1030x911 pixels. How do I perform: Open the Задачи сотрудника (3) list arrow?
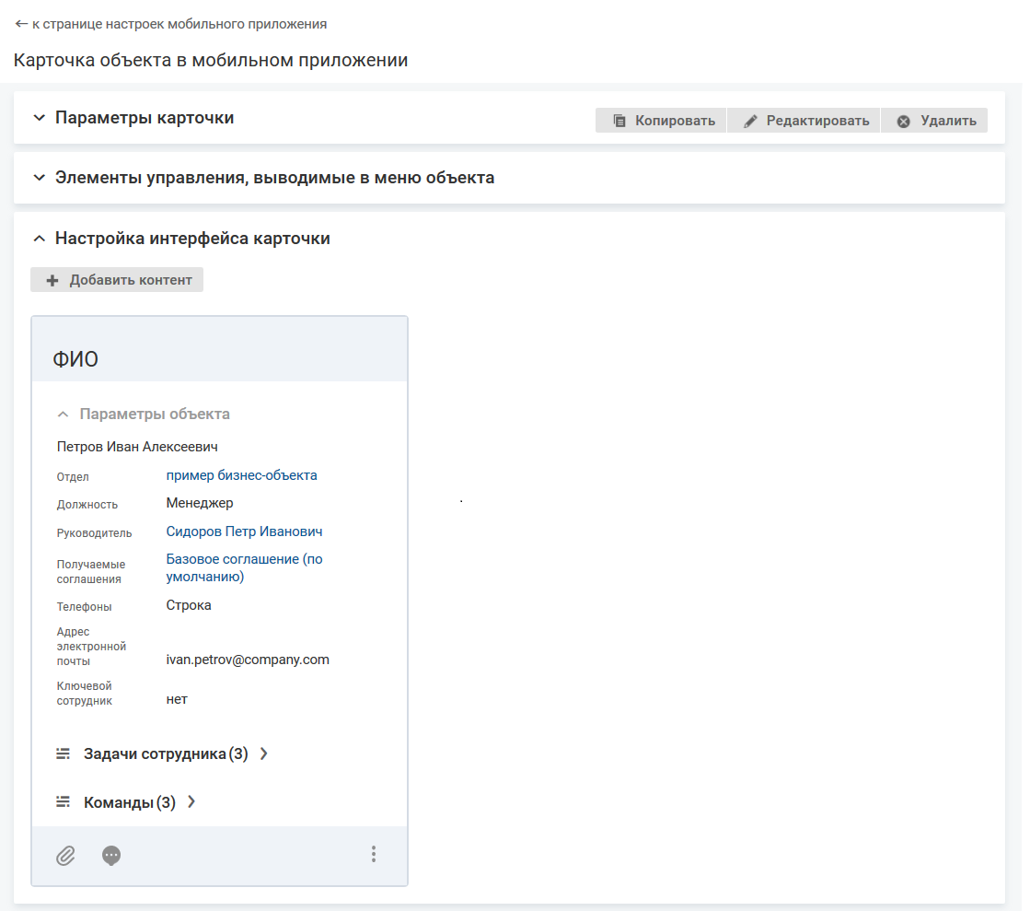pos(264,753)
